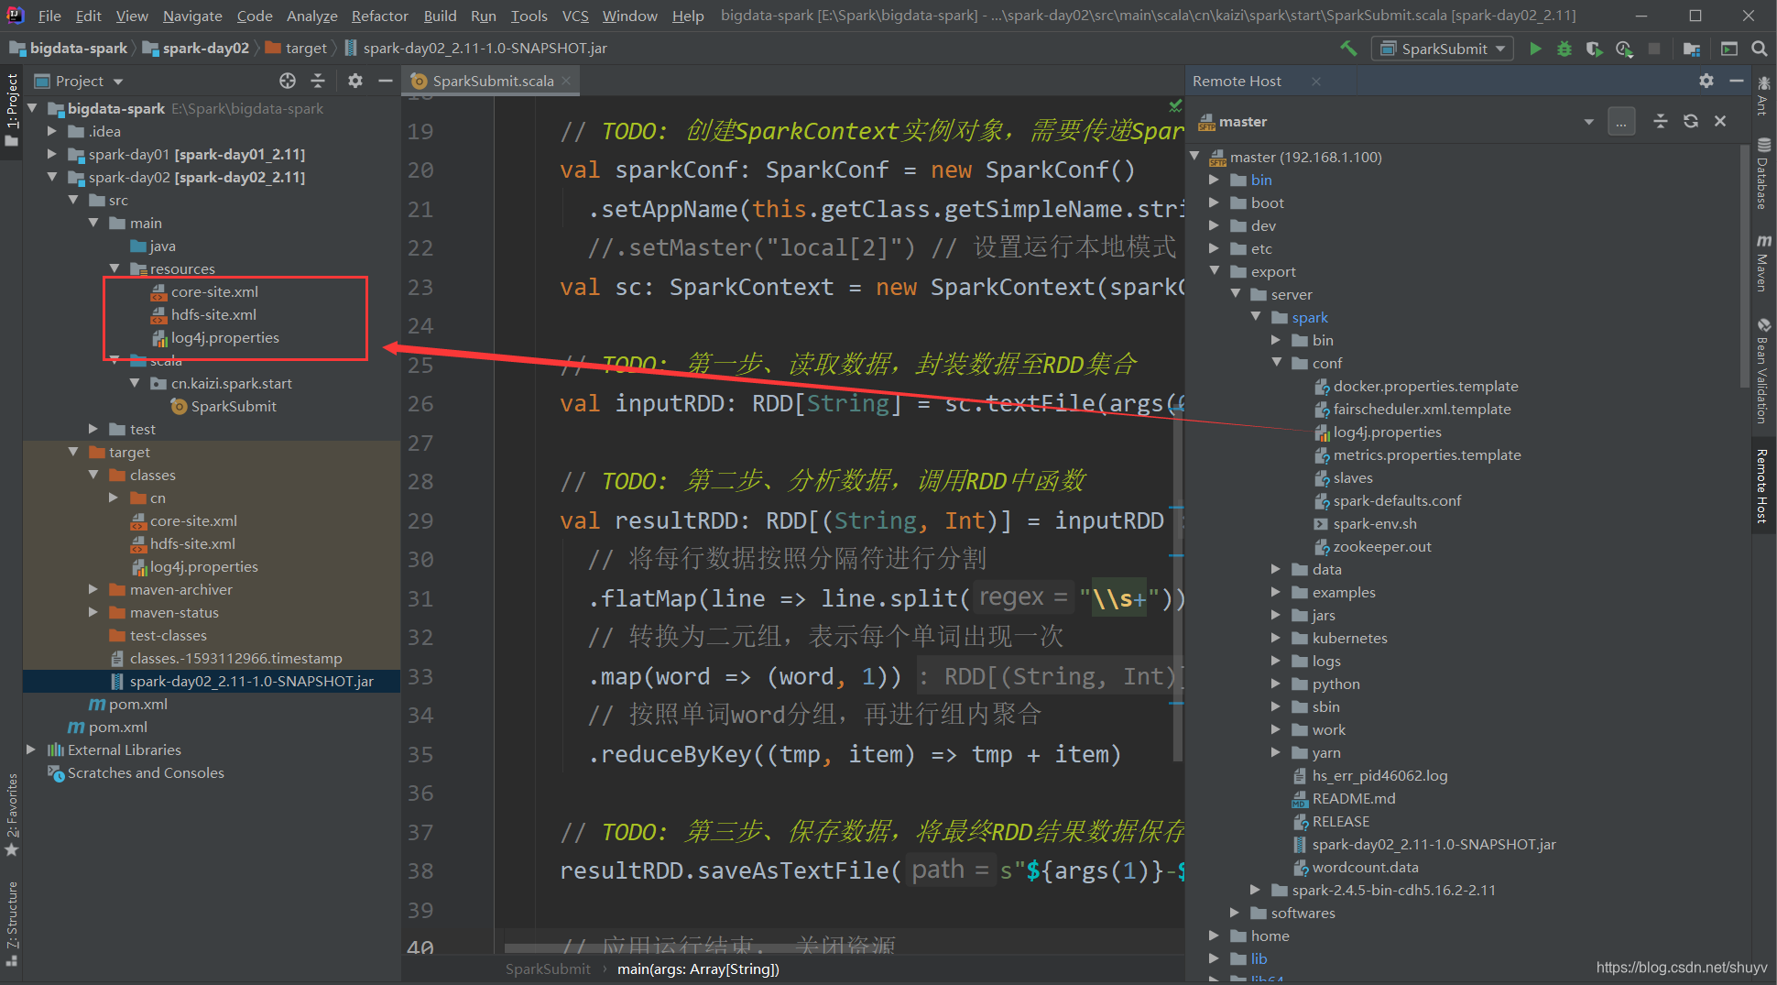Click the locate/scroll-from-source target icon in Project panel
The width and height of the screenshot is (1777, 985).
288,81
